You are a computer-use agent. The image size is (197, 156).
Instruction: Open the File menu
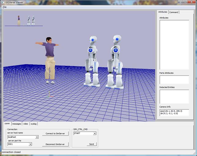coord(5,7)
